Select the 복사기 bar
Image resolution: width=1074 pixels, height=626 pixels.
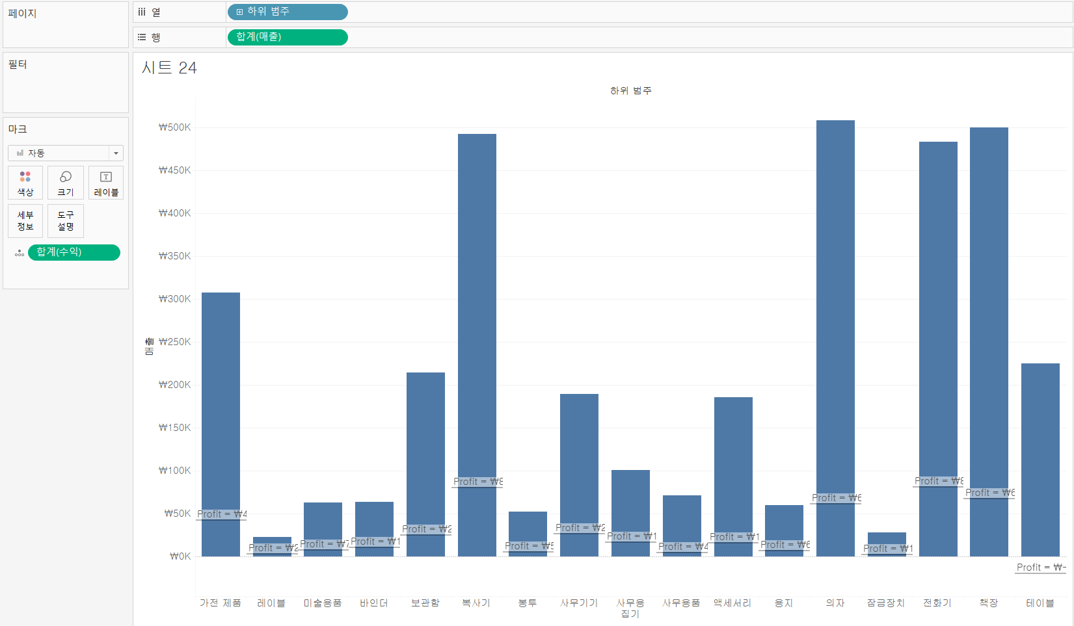point(477,345)
